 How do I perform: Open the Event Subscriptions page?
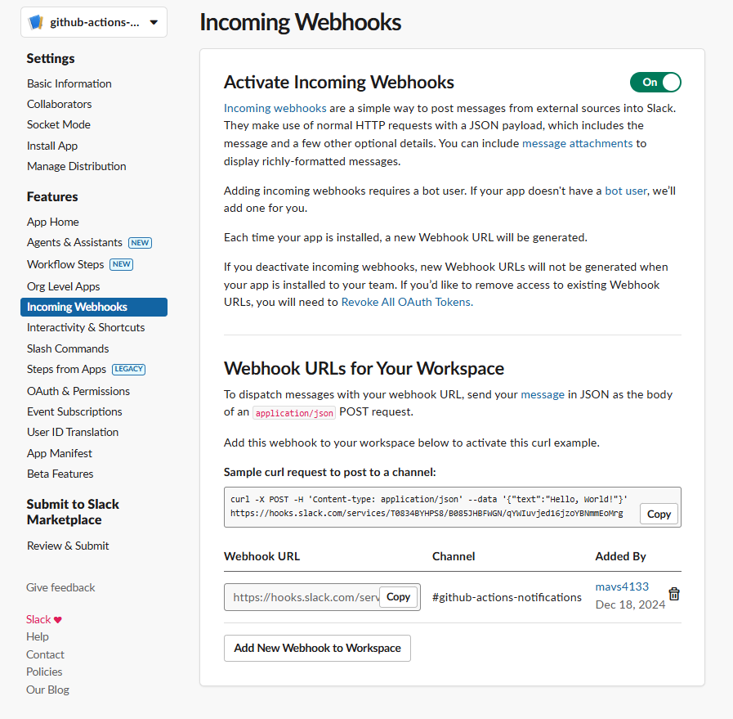[x=74, y=411]
